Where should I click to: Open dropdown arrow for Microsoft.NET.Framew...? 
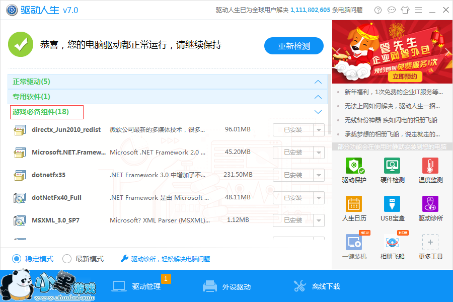(319, 153)
